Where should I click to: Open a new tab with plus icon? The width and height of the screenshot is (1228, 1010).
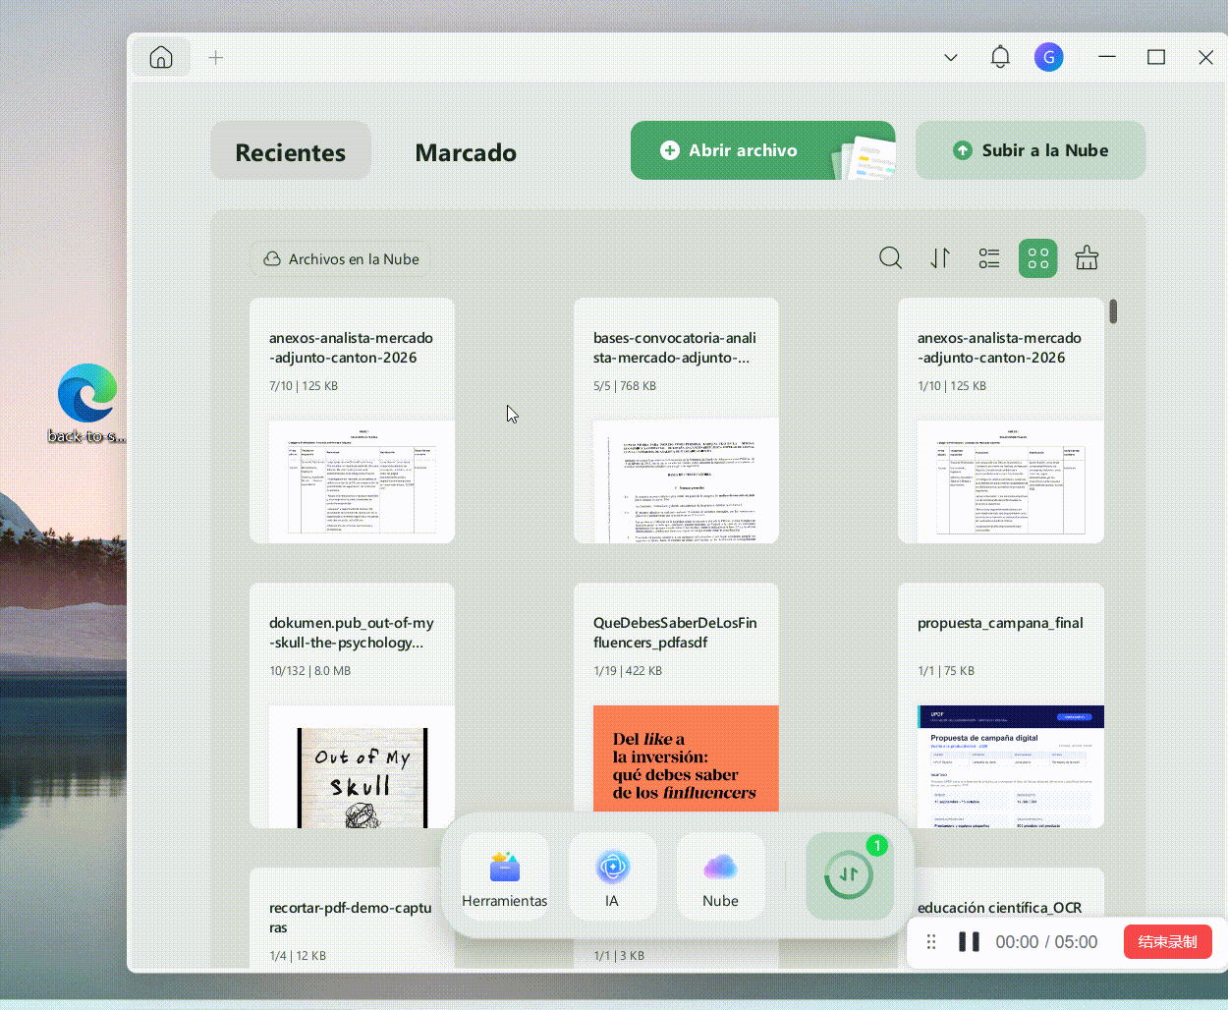216,58
